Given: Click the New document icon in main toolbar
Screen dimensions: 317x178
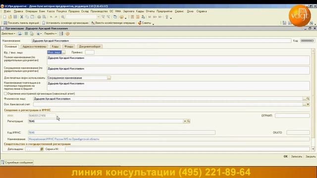Looking at the screenshot, I should click(x=4, y=17).
